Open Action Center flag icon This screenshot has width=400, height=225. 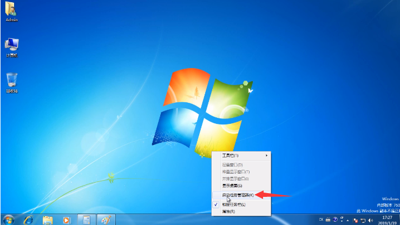[356, 221]
